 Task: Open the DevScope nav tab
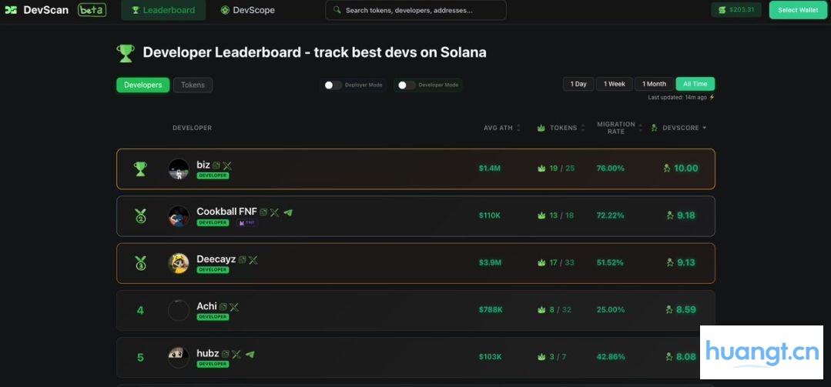tap(247, 10)
